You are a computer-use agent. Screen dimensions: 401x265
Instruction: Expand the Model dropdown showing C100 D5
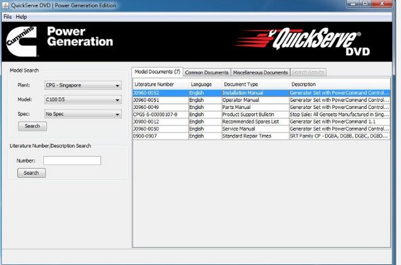coord(83,100)
